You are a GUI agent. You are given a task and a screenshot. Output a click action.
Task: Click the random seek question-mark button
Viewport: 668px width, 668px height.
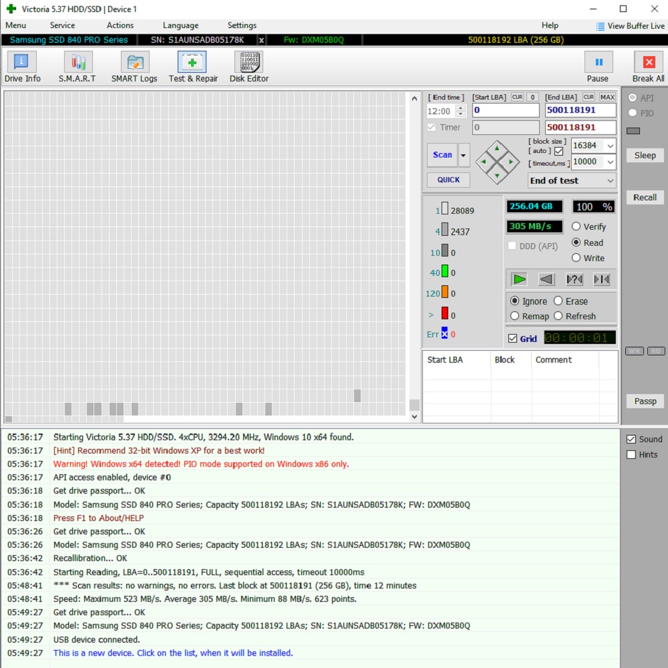pyautogui.click(x=574, y=279)
